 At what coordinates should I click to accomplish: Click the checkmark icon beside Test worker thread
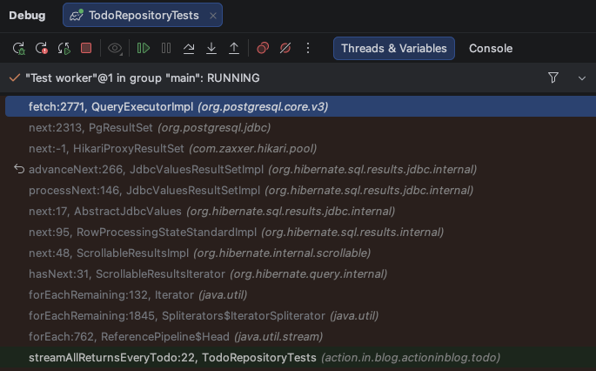pyautogui.click(x=15, y=78)
